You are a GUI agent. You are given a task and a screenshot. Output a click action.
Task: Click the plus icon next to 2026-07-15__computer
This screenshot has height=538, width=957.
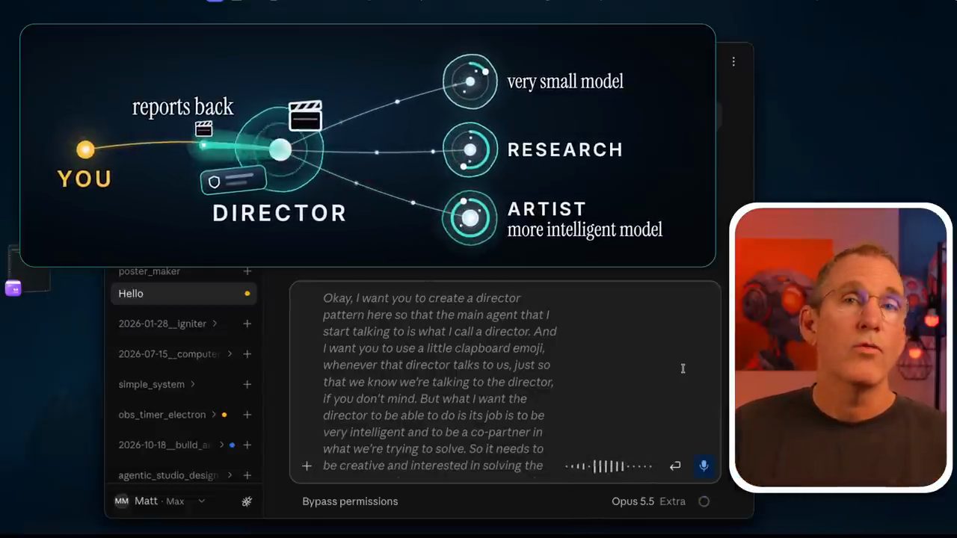(247, 354)
